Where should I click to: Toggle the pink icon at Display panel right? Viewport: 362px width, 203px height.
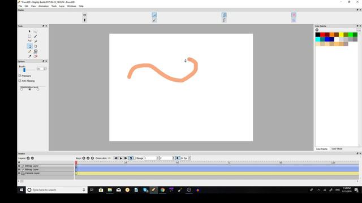point(294,15)
